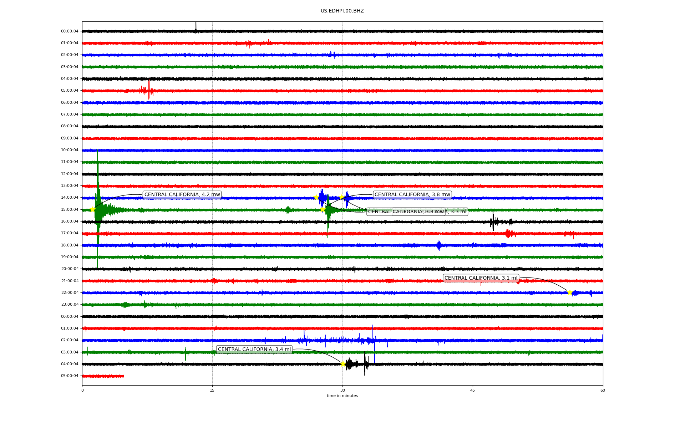This screenshot has height=428, width=685.
Task: Click the yellow star beside 3.1 ml label's arrow
Action: coord(569,292)
